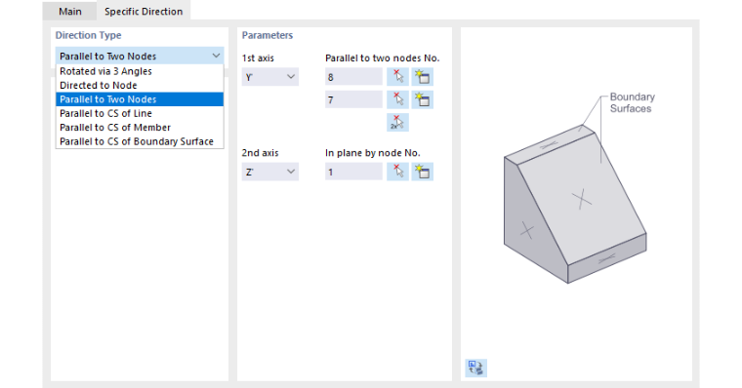Click the Direction Type heading
The image size is (742, 388).
tap(88, 35)
